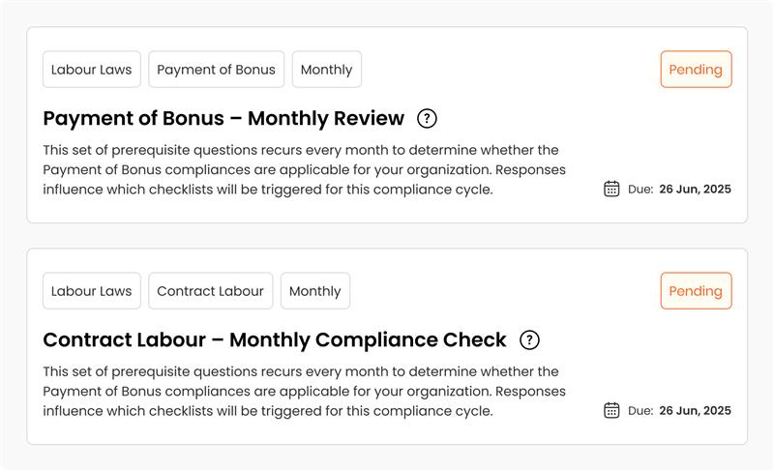Click the Monthly tag in the Payment of Bonus card
Viewport: 774px width, 471px height.
point(327,70)
